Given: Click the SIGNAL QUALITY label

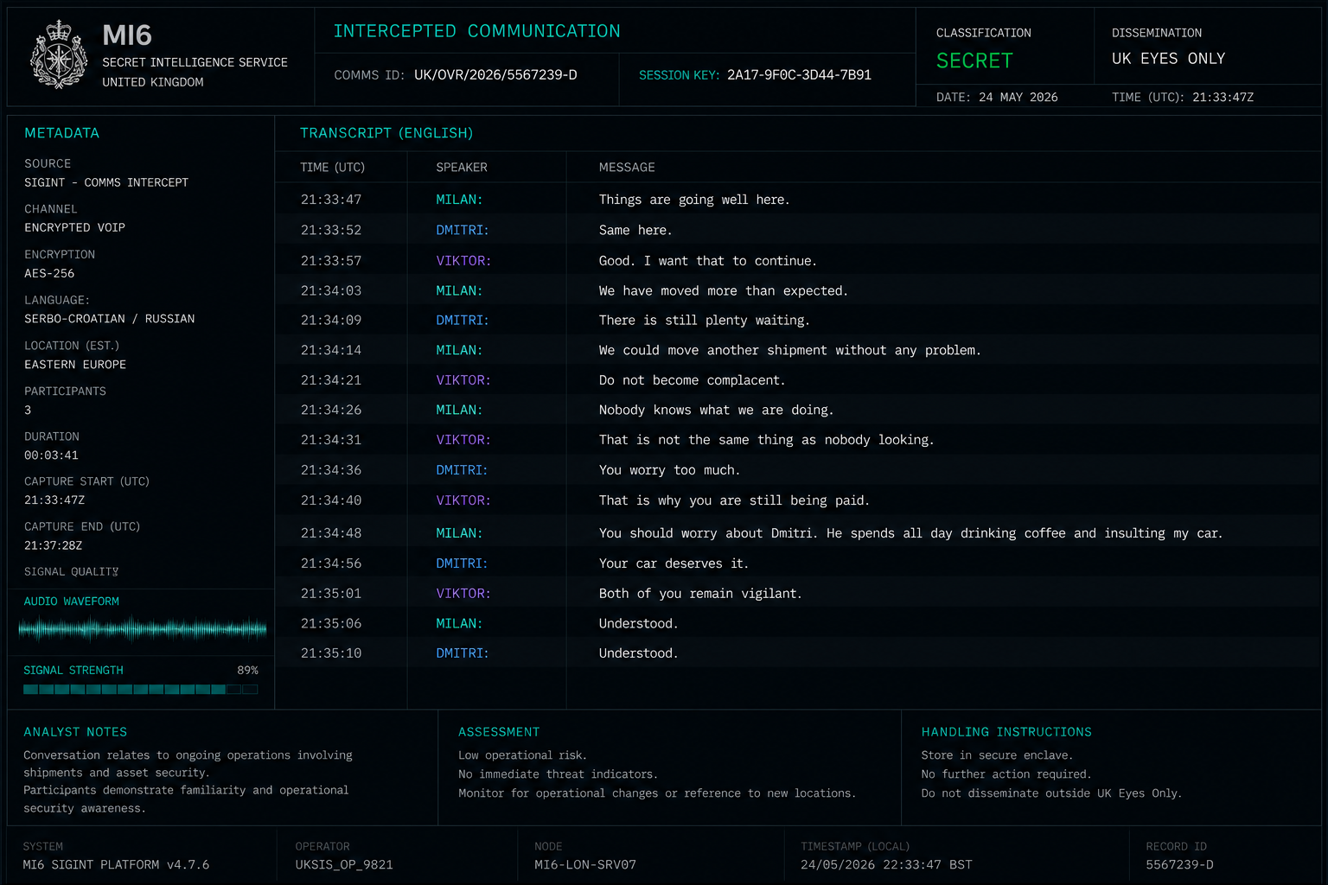Looking at the screenshot, I should pyautogui.click(x=71, y=572).
